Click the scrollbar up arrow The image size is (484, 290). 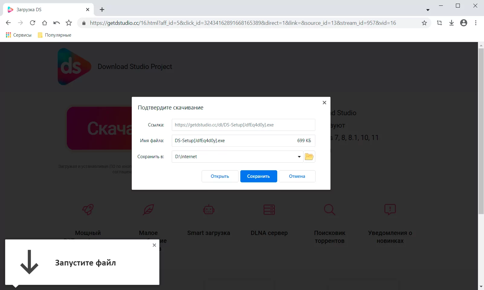click(x=481, y=45)
